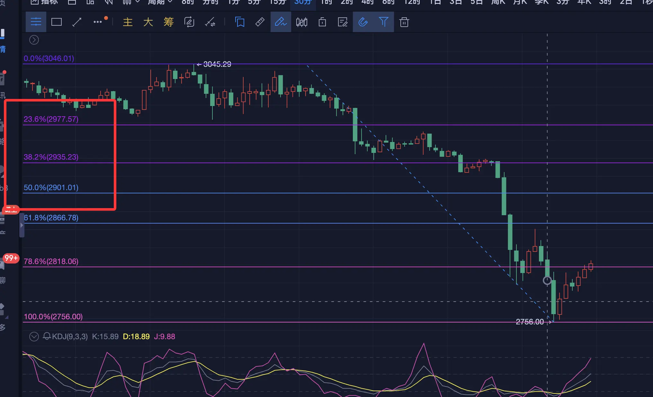This screenshot has width=653, height=397.
Task: Expand the chart header arrow circle
Action: click(x=34, y=40)
